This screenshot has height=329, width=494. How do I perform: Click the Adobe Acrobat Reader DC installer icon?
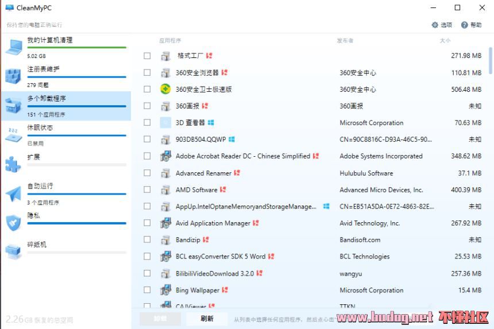pyautogui.click(x=165, y=156)
